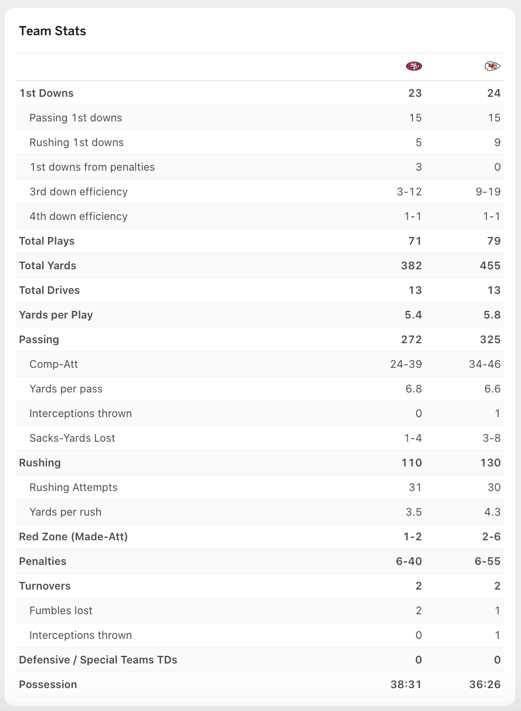
Task: Click the 3rd down efficiency label
Action: click(x=78, y=192)
